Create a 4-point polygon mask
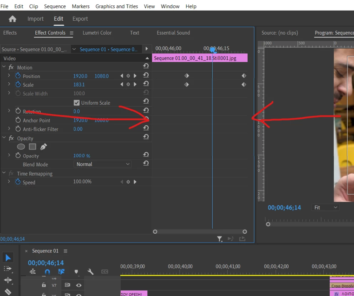This screenshot has height=296, width=354. click(32, 147)
